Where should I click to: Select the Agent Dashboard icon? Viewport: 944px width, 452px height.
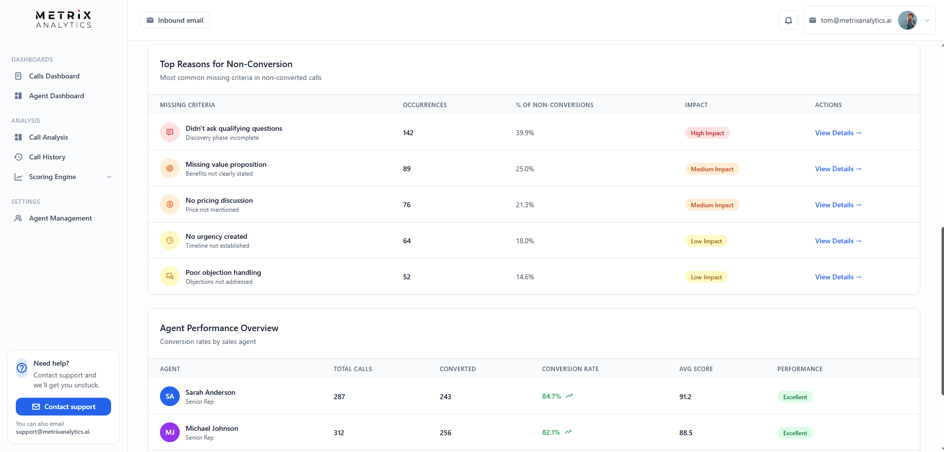pos(18,96)
